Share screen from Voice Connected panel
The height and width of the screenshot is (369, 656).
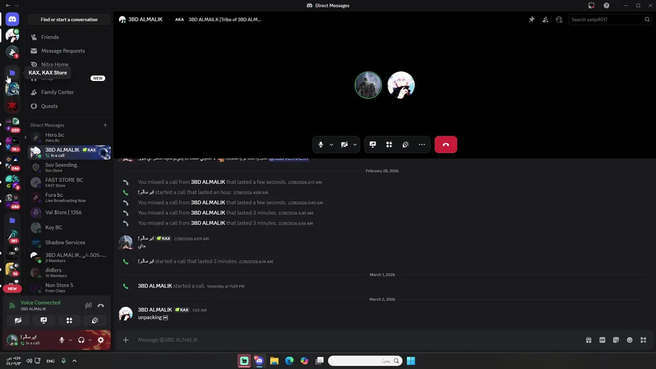coord(44,320)
